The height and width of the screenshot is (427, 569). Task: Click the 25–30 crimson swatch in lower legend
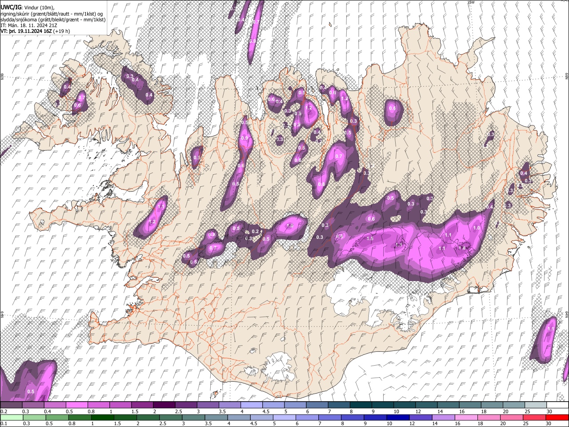(534, 417)
